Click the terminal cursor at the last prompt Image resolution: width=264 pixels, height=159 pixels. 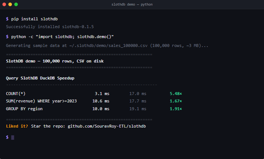[13, 138]
